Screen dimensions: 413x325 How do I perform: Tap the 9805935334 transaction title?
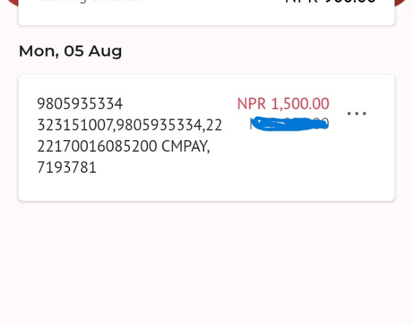80,104
